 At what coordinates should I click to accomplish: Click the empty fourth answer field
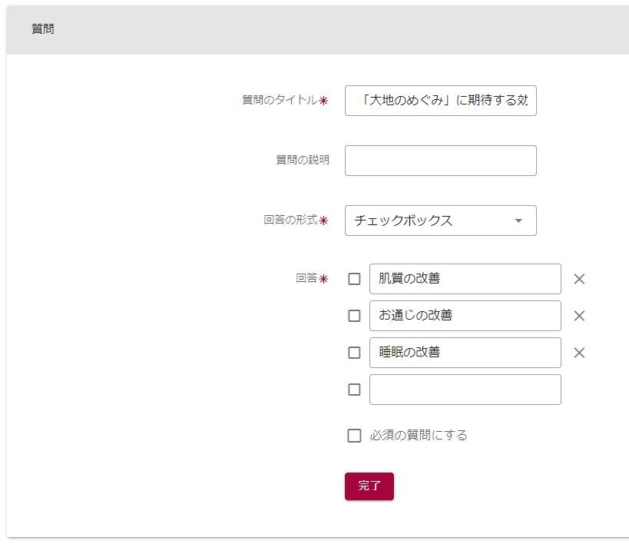pos(465,390)
